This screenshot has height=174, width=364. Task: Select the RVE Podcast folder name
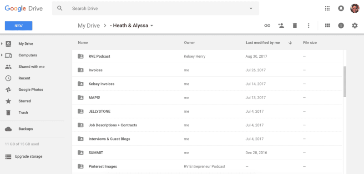click(x=99, y=56)
